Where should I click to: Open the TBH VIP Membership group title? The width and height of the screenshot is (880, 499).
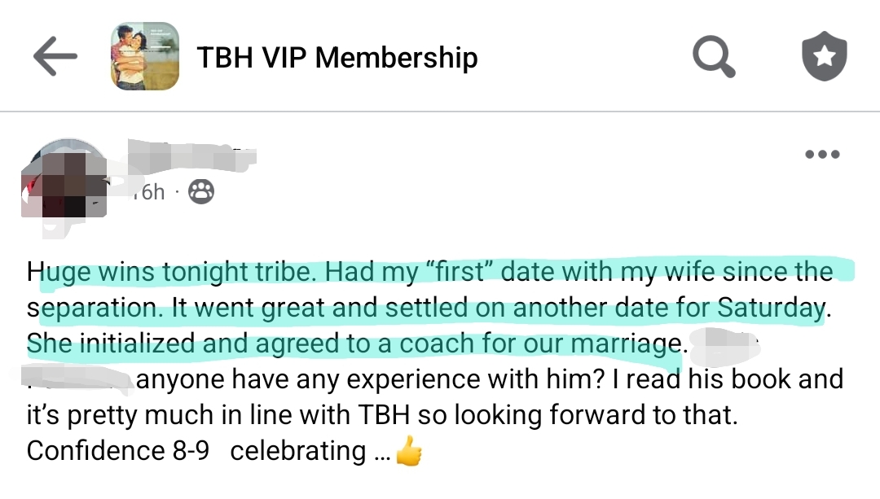click(337, 58)
